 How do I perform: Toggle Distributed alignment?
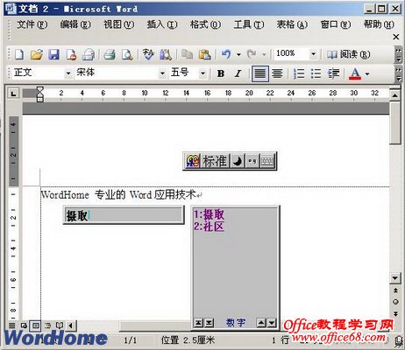pos(277,73)
